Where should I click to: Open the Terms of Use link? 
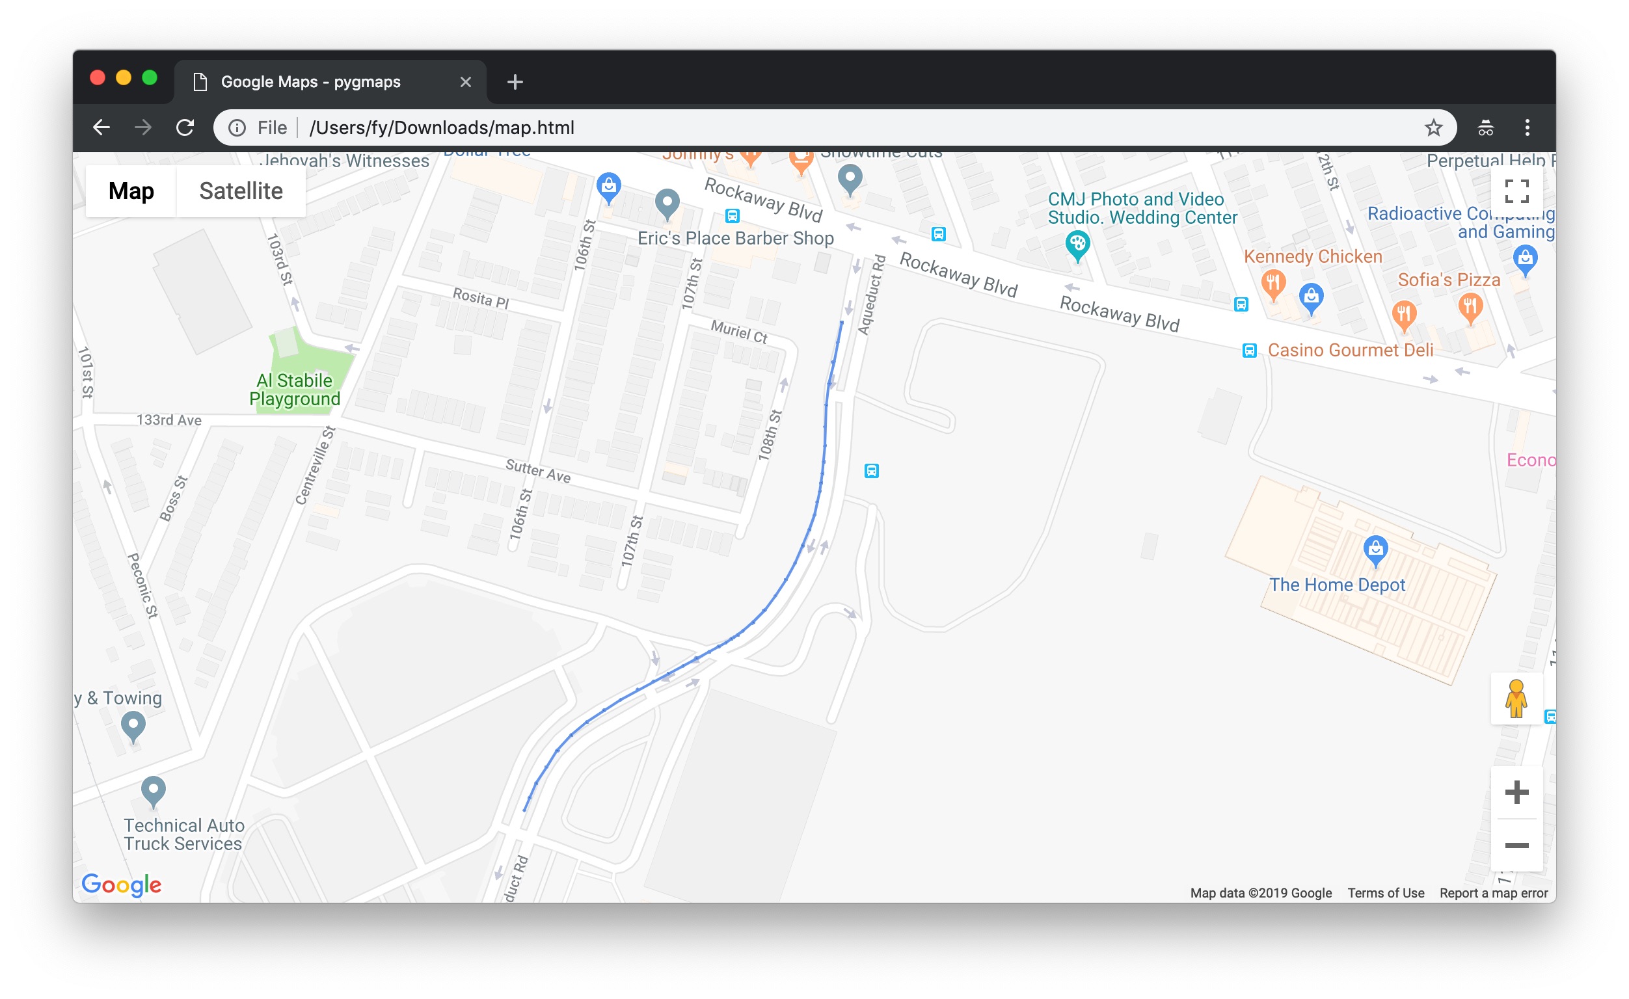[1386, 892]
